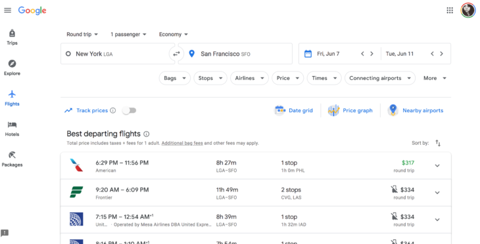Open the Google apps grid
The width and height of the screenshot is (480, 244).
(450, 10)
